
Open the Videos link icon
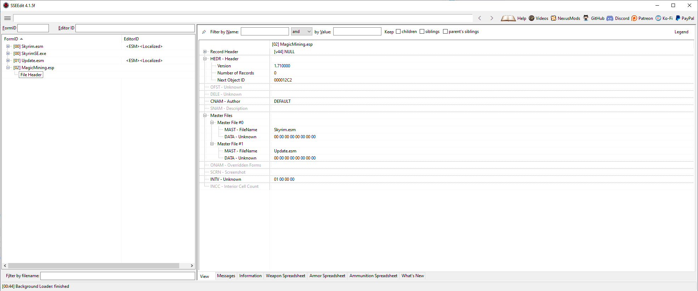pyautogui.click(x=532, y=18)
